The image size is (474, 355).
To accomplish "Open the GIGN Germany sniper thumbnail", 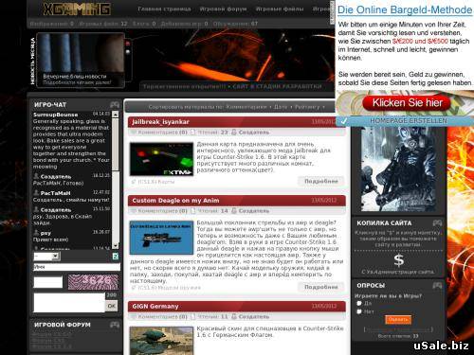I will tap(161, 341).
